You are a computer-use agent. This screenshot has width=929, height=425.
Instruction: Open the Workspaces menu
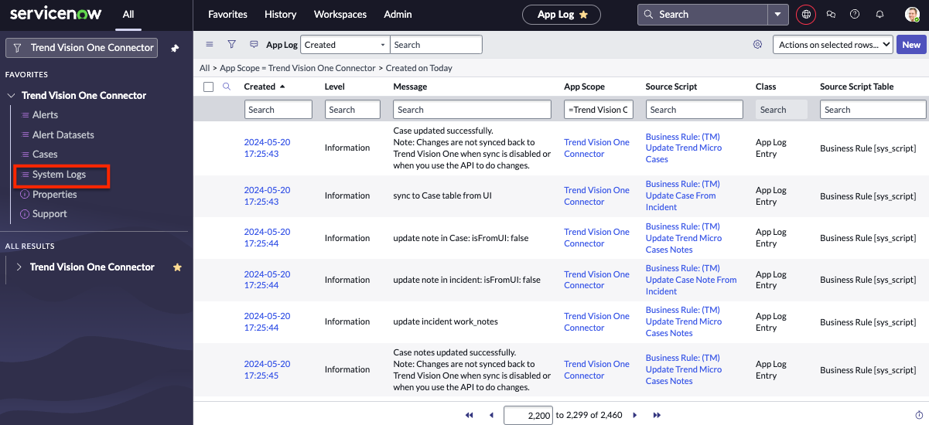tap(340, 14)
